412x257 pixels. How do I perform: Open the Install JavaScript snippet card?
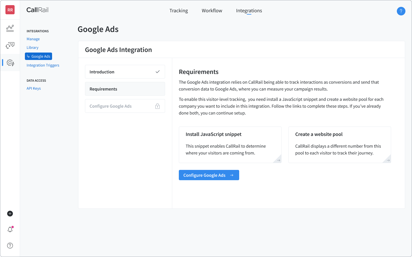click(x=230, y=145)
